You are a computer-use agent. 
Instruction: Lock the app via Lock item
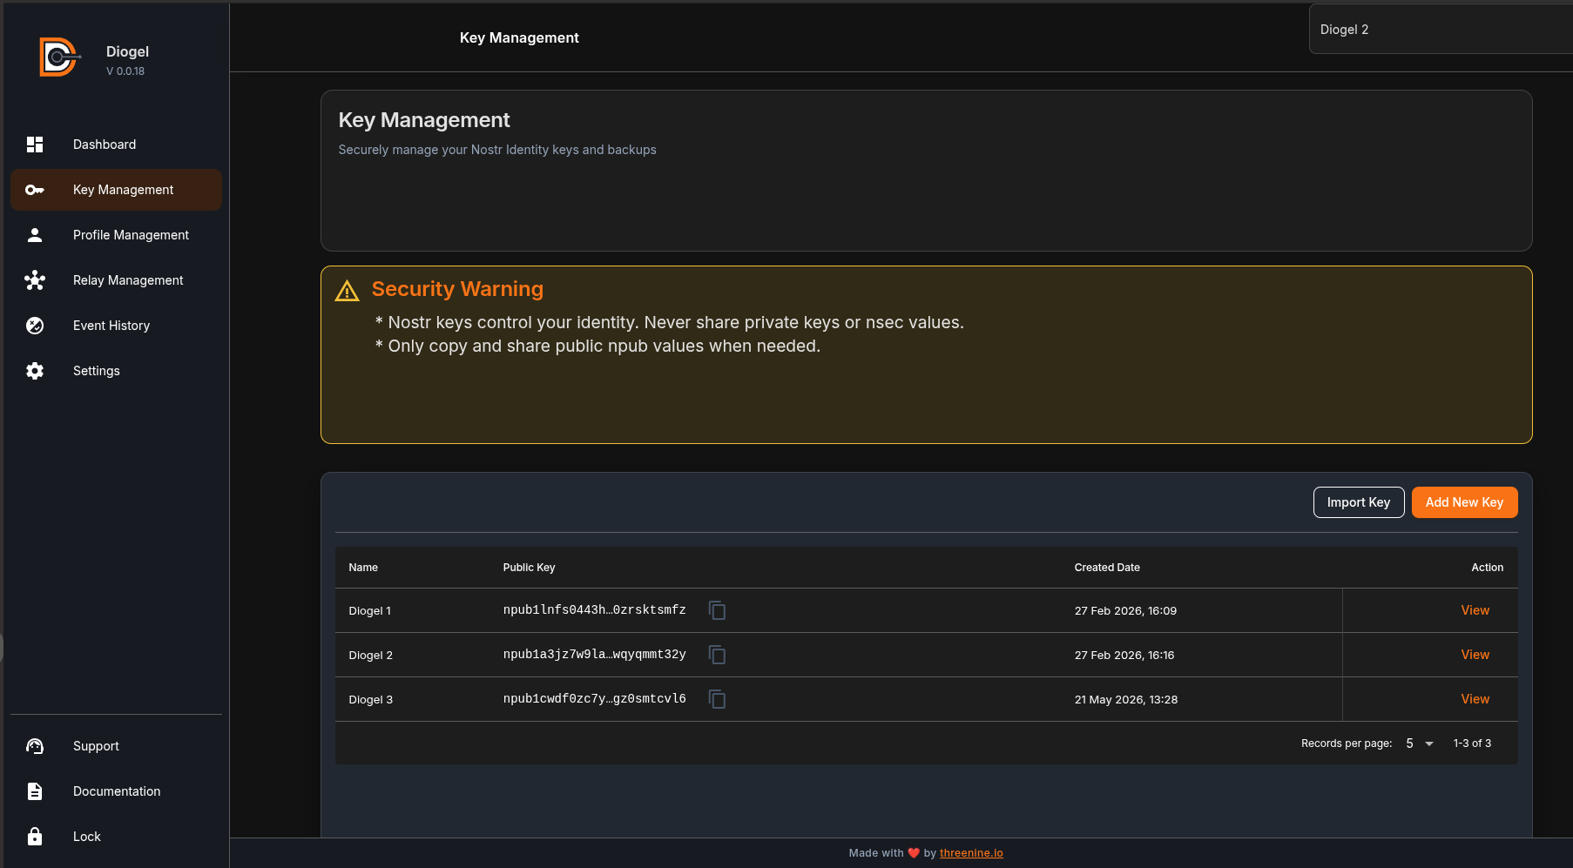tap(116, 837)
